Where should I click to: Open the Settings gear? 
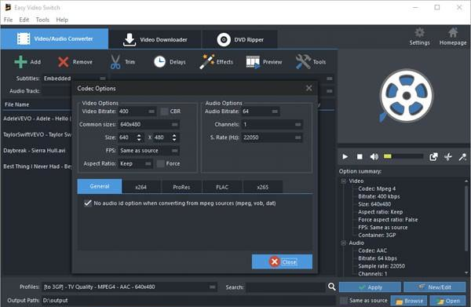(x=419, y=37)
